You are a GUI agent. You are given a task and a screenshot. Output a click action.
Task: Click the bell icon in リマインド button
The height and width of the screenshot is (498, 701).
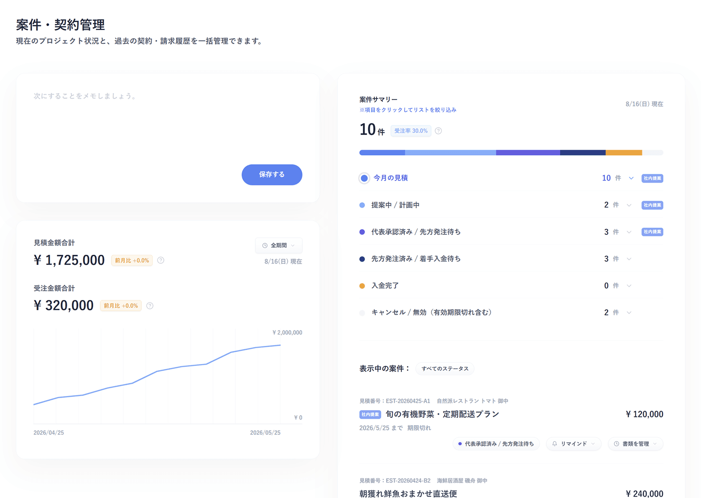(x=555, y=444)
